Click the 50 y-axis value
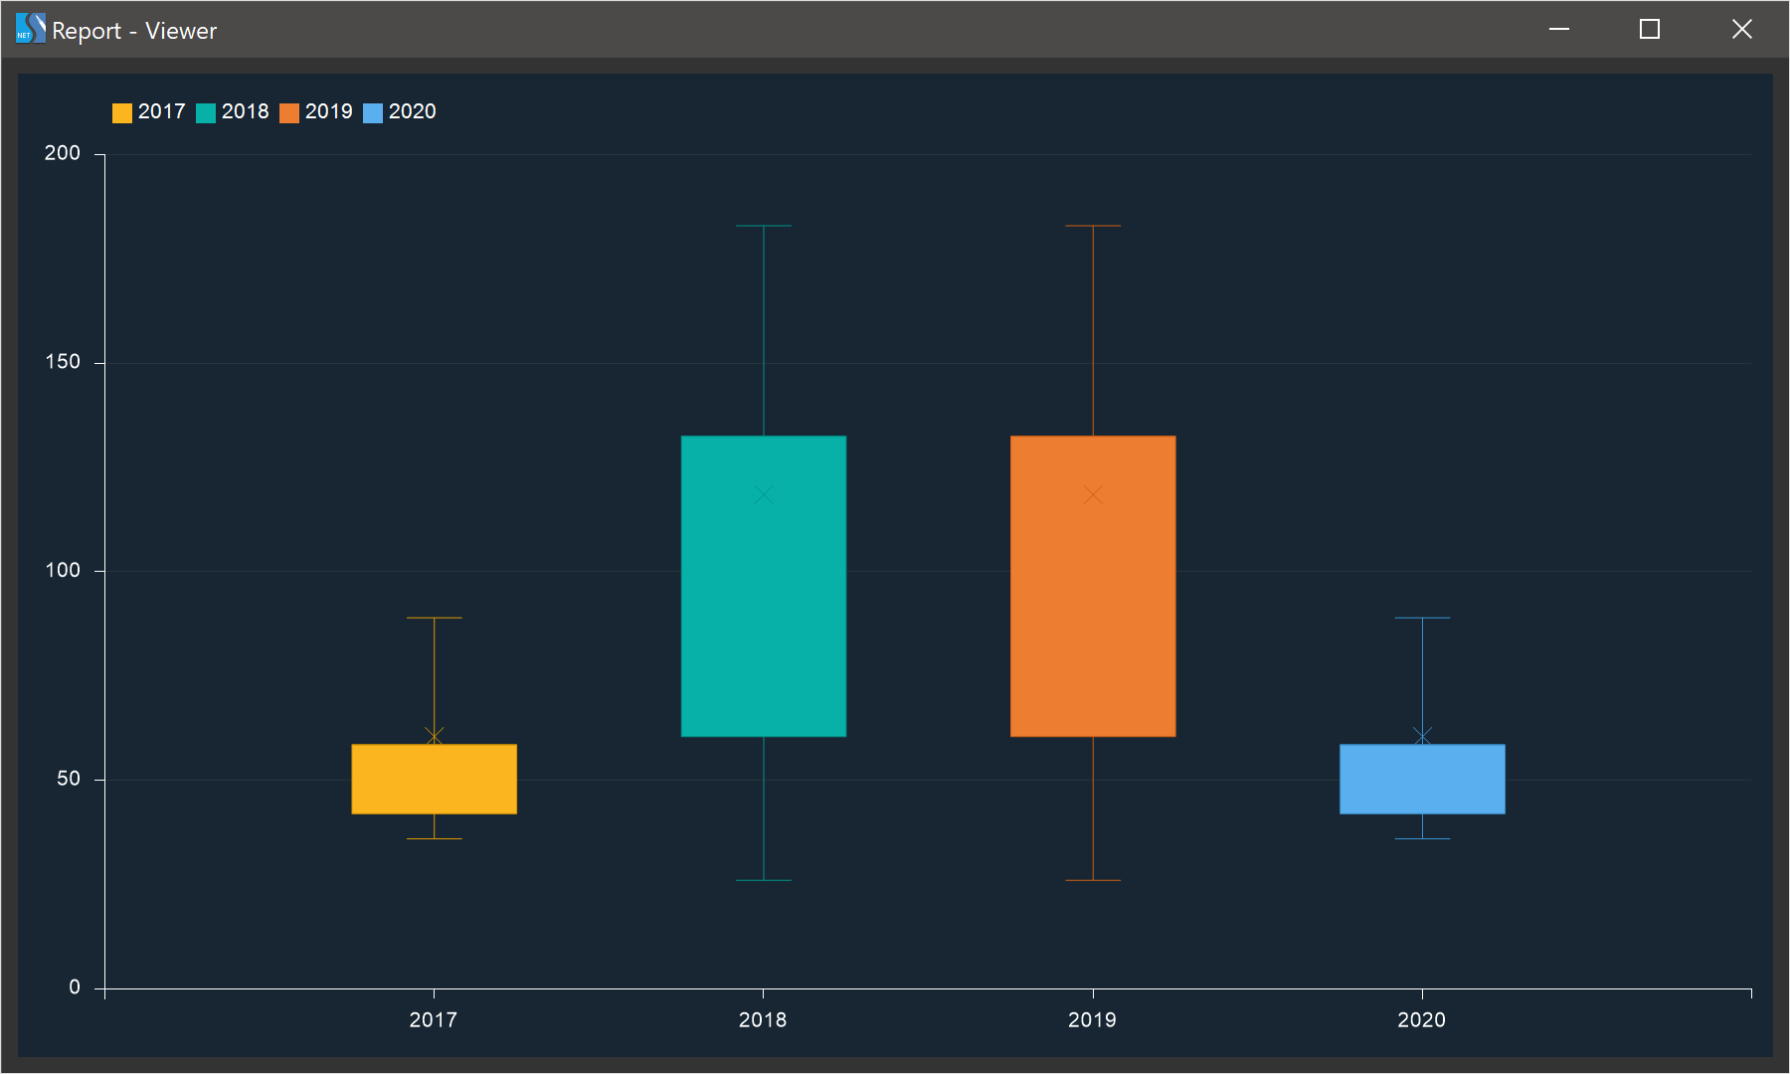The width and height of the screenshot is (1790, 1074). (x=69, y=779)
